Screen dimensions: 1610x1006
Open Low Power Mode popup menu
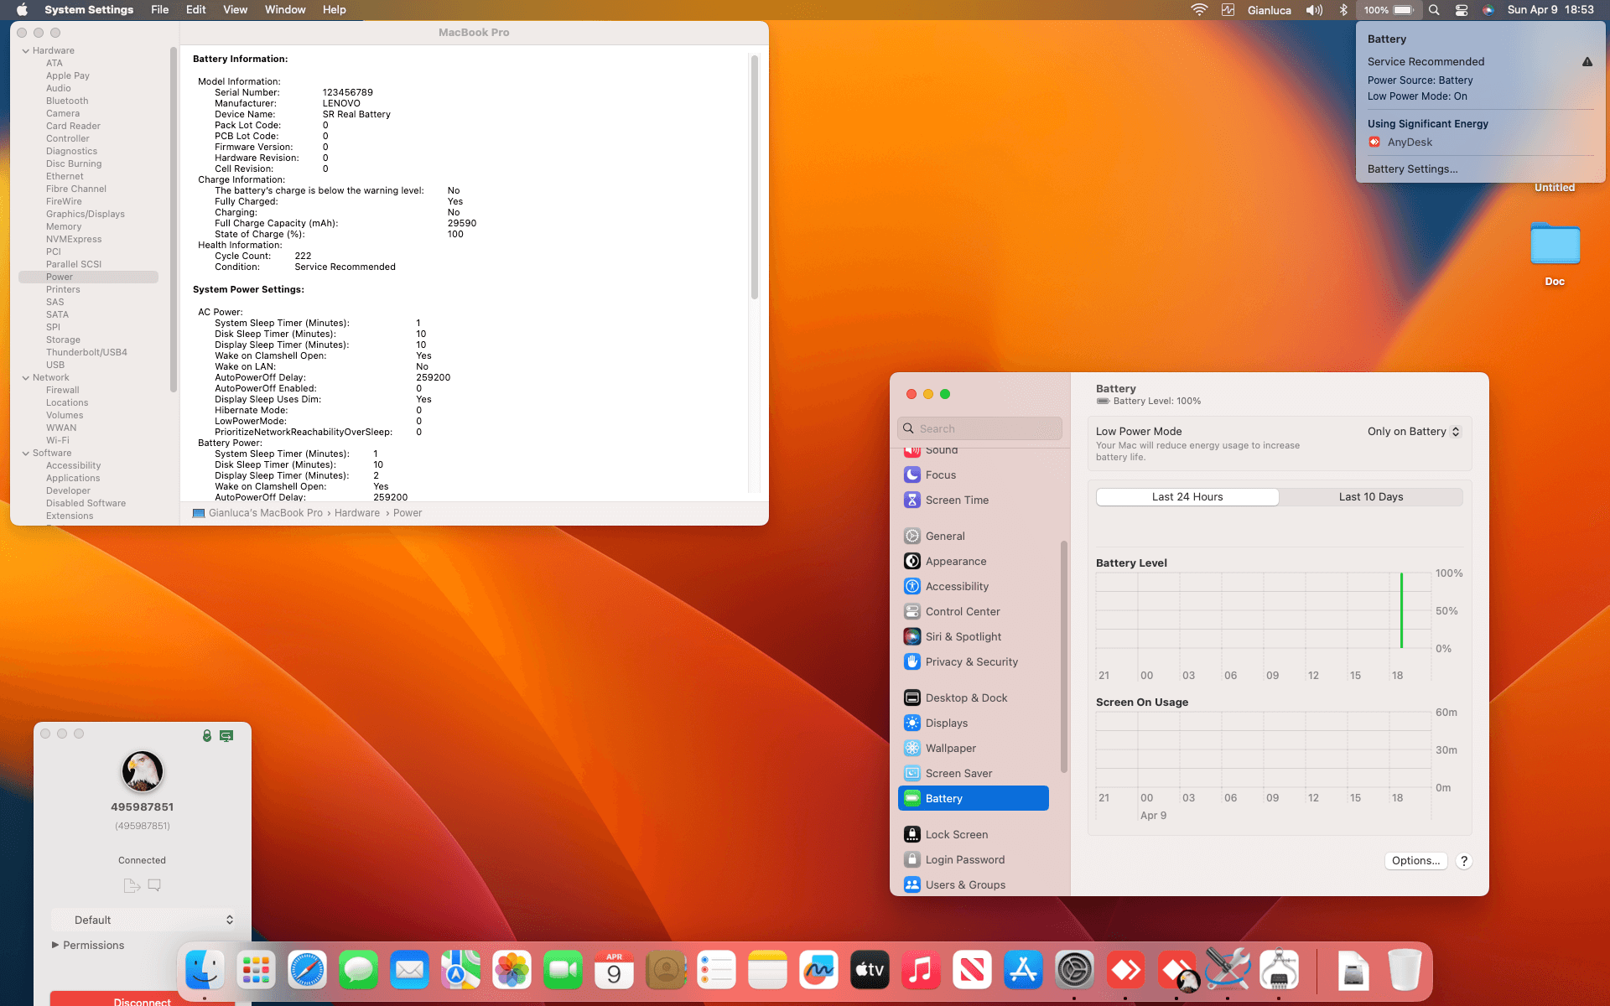pos(1414,432)
